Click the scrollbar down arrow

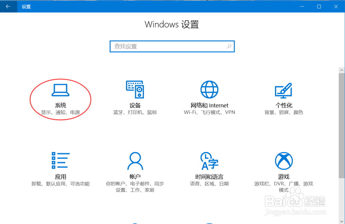342,221
